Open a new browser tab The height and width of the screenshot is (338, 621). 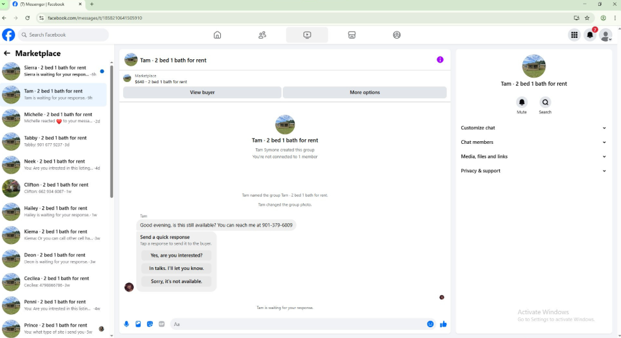pos(92,4)
